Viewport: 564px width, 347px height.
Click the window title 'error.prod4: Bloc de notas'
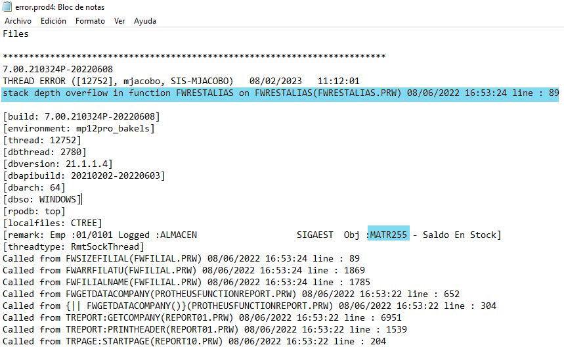click(60, 7)
